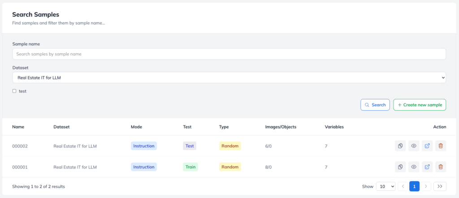Click the Mode column header
This screenshot has width=459, height=198.
point(136,127)
